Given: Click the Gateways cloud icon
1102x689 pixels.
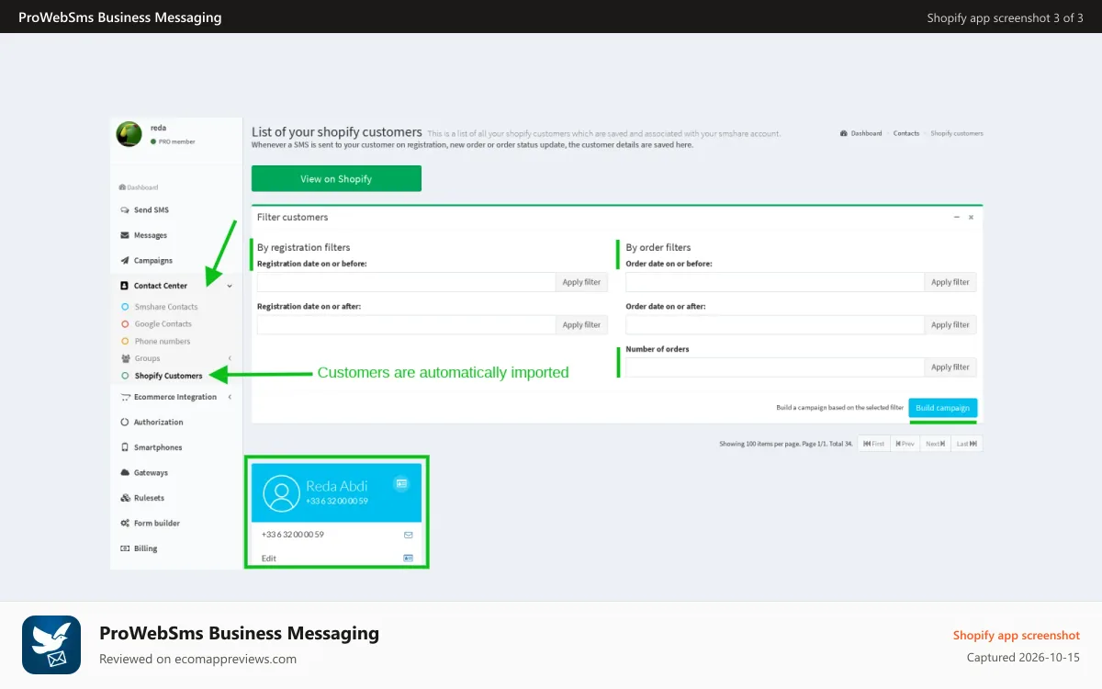Looking at the screenshot, I should (125, 473).
